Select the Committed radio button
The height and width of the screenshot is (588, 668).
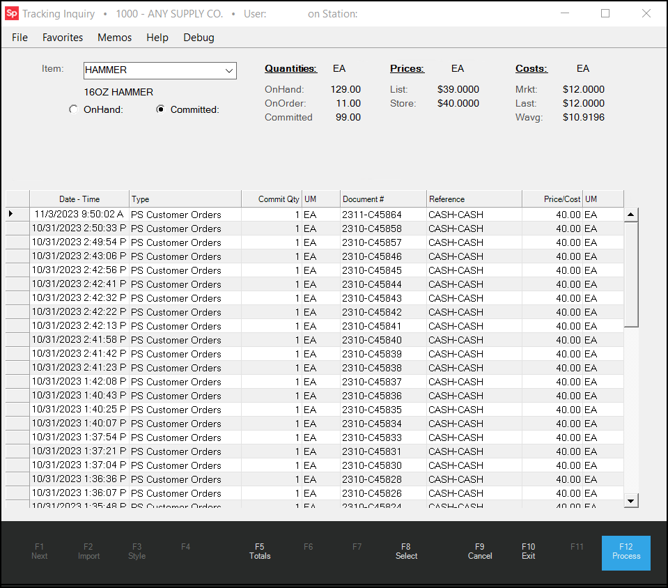161,109
